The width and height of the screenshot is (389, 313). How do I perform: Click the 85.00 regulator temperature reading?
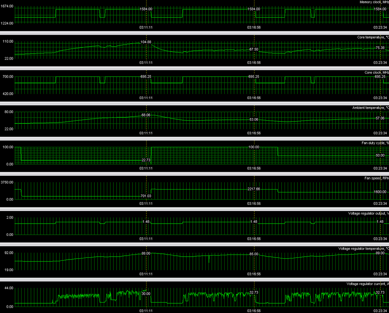pyautogui.click(x=254, y=254)
